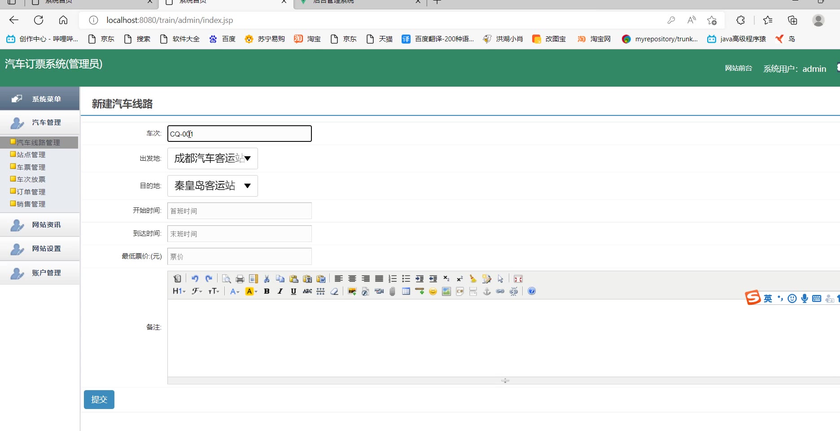
Task: Open the font family dropdown
Action: tap(197, 291)
